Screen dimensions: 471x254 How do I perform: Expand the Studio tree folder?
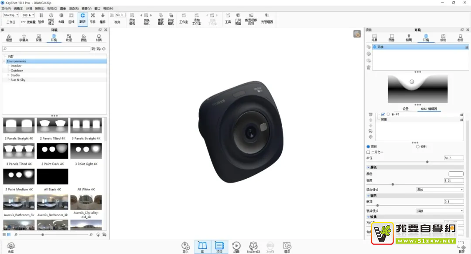click(8, 75)
